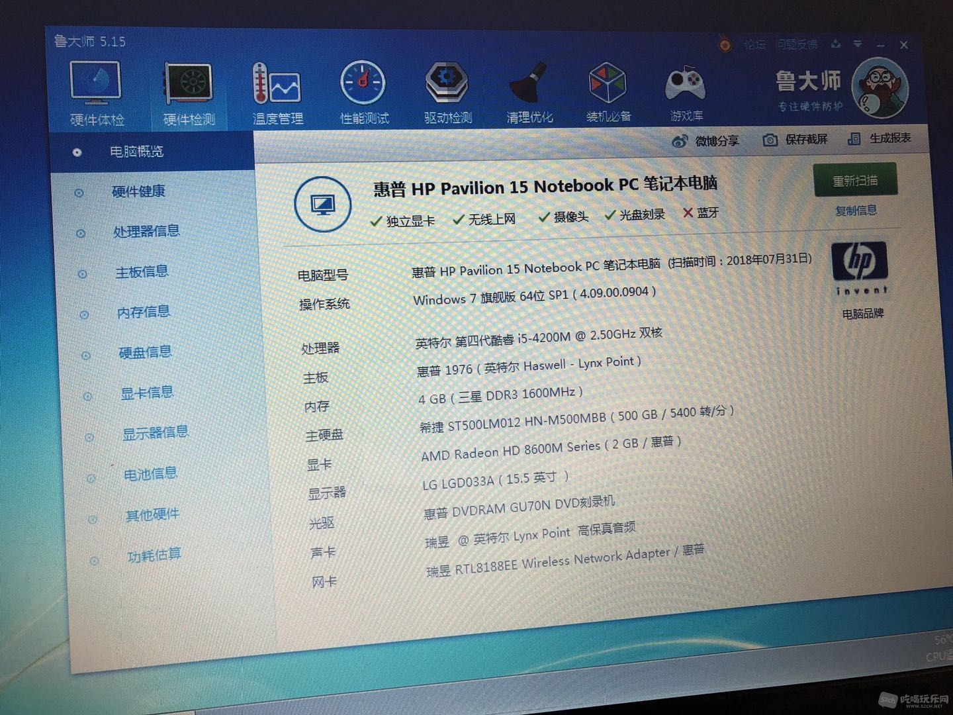The image size is (953, 715).
Task: Click the ST500LM012 hard disk text
Action: coord(576,419)
